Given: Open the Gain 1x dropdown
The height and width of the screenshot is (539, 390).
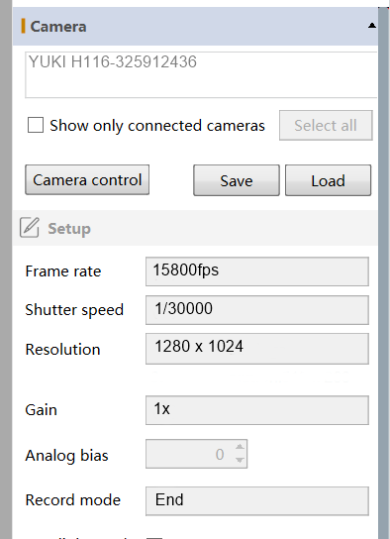Looking at the screenshot, I should click(257, 410).
